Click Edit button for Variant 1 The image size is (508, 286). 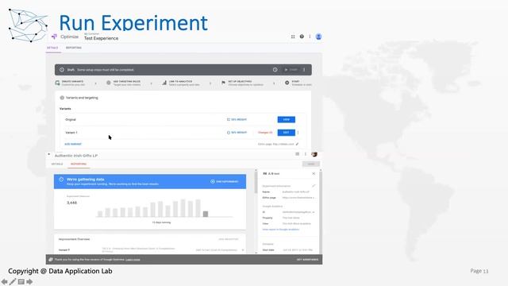click(287, 133)
